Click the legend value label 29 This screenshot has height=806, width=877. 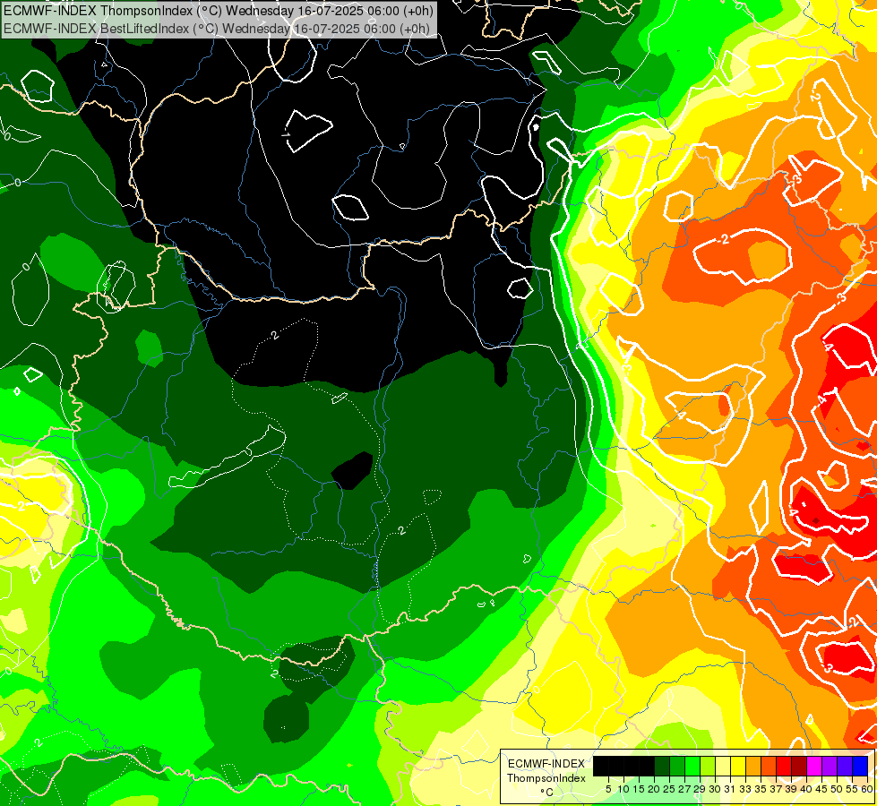pyautogui.click(x=700, y=789)
